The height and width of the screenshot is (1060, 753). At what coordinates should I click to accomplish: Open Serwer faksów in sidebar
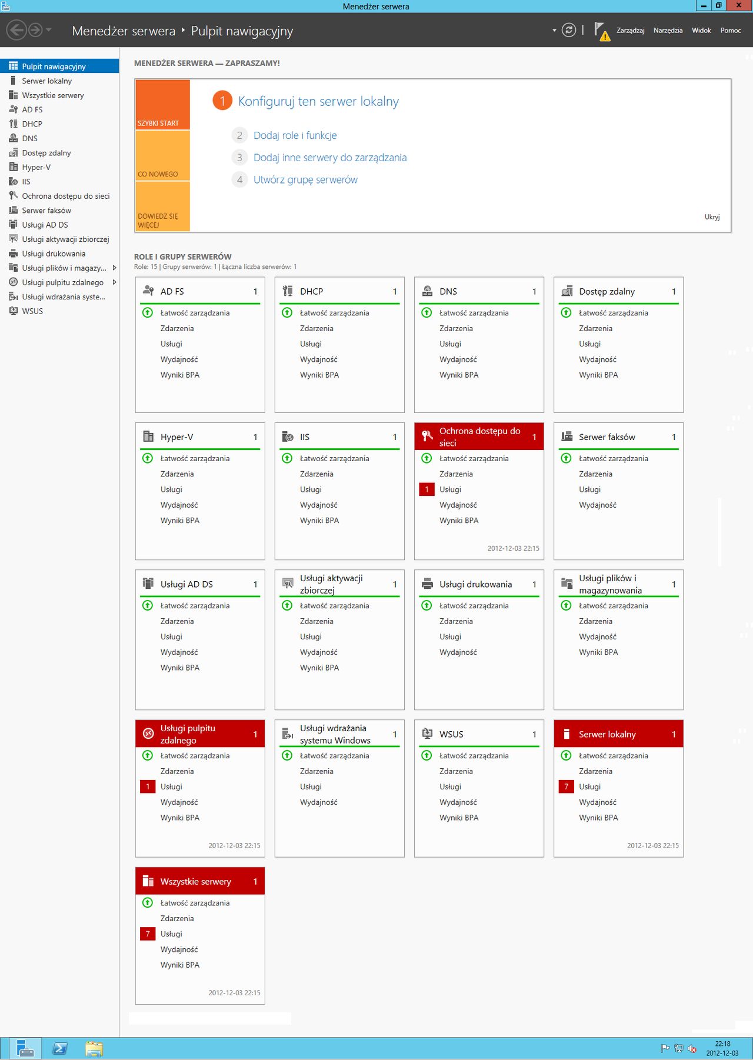(x=59, y=210)
